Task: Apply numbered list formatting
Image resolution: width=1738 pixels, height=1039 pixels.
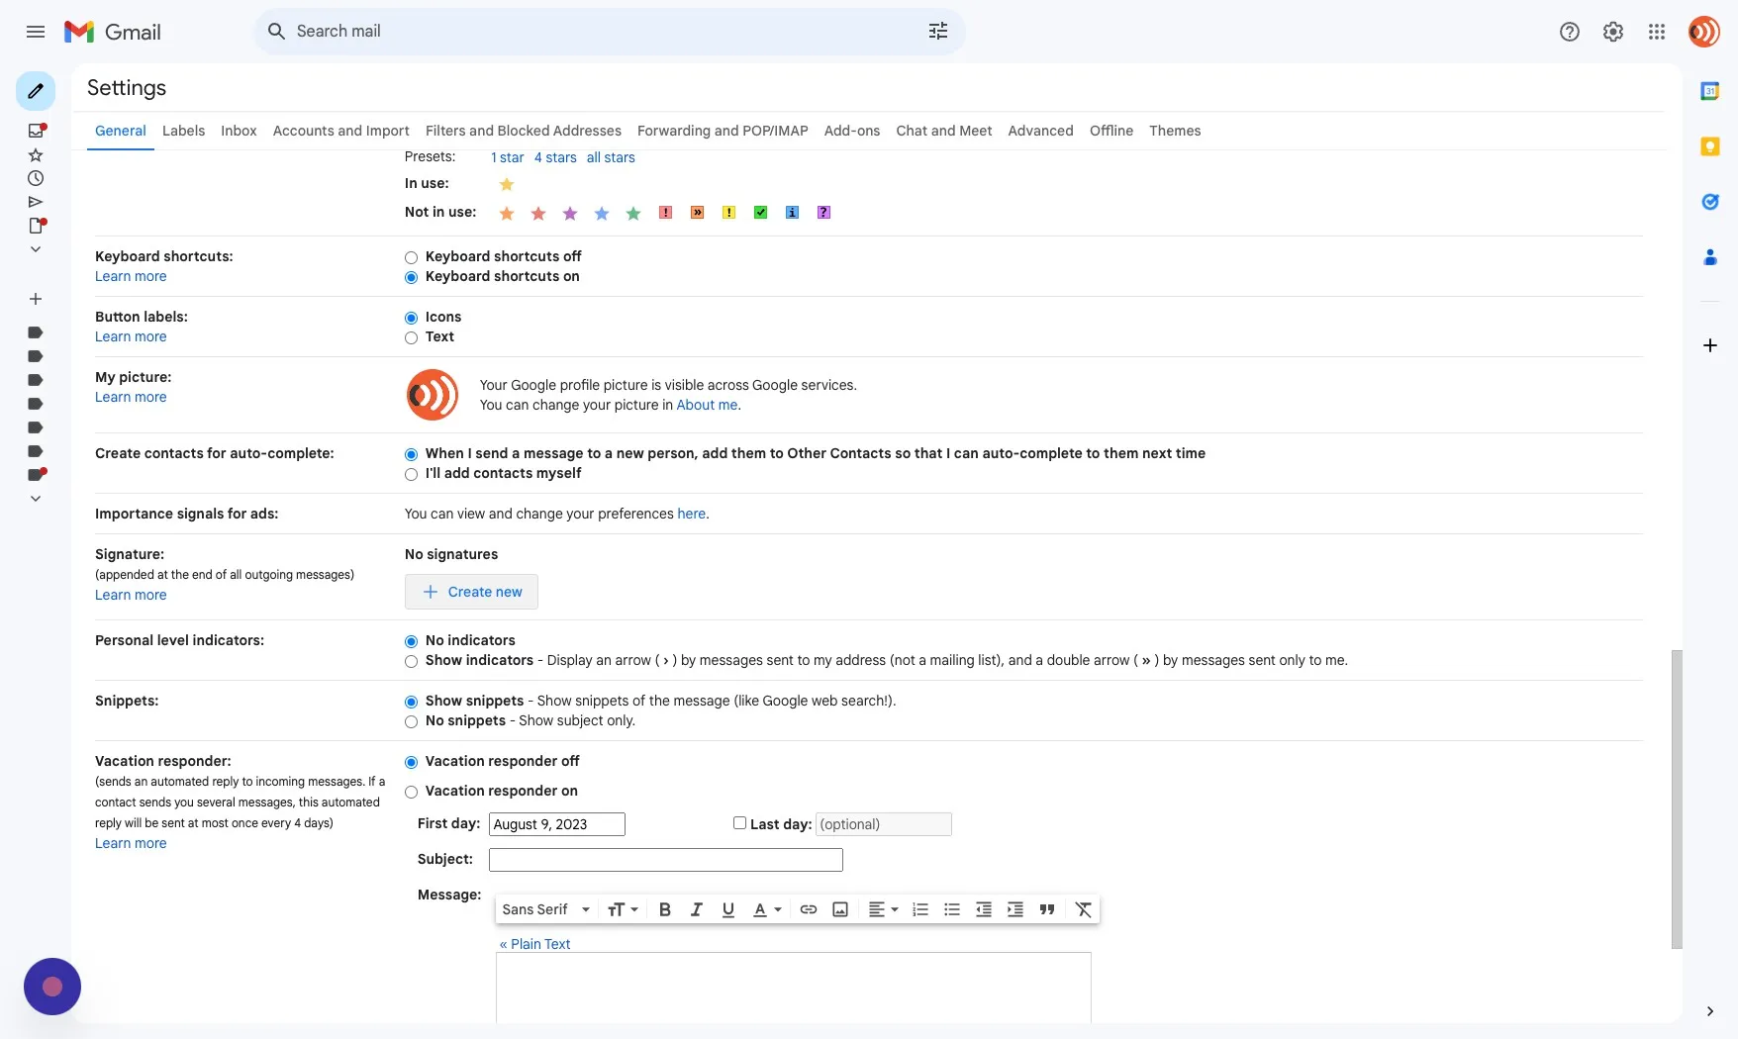Action: point(920,910)
